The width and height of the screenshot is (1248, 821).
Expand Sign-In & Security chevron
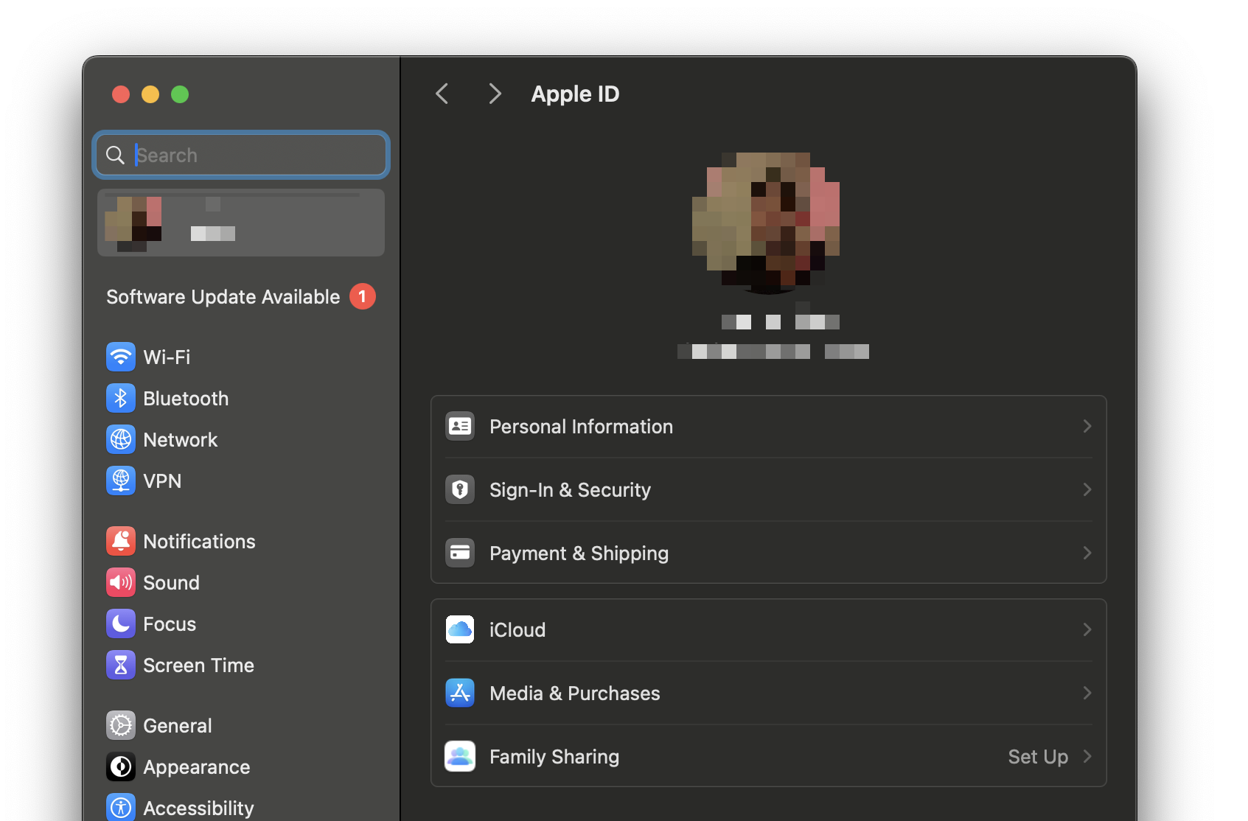coord(1087,489)
